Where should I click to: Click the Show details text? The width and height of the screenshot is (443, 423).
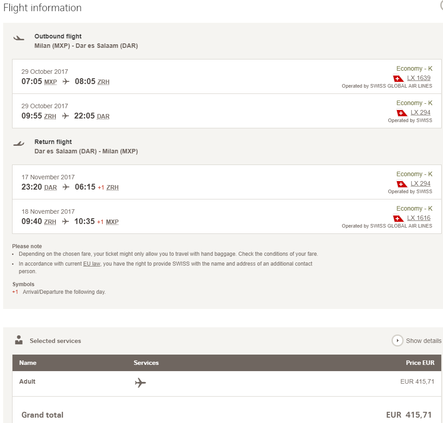[x=423, y=341]
